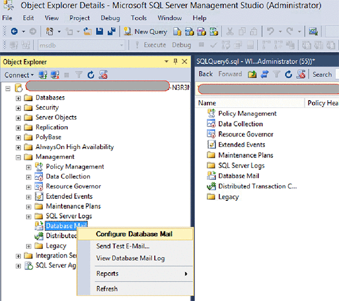Expand AlwaysOn High Availability node
This screenshot has width=339, height=301.
(19, 148)
